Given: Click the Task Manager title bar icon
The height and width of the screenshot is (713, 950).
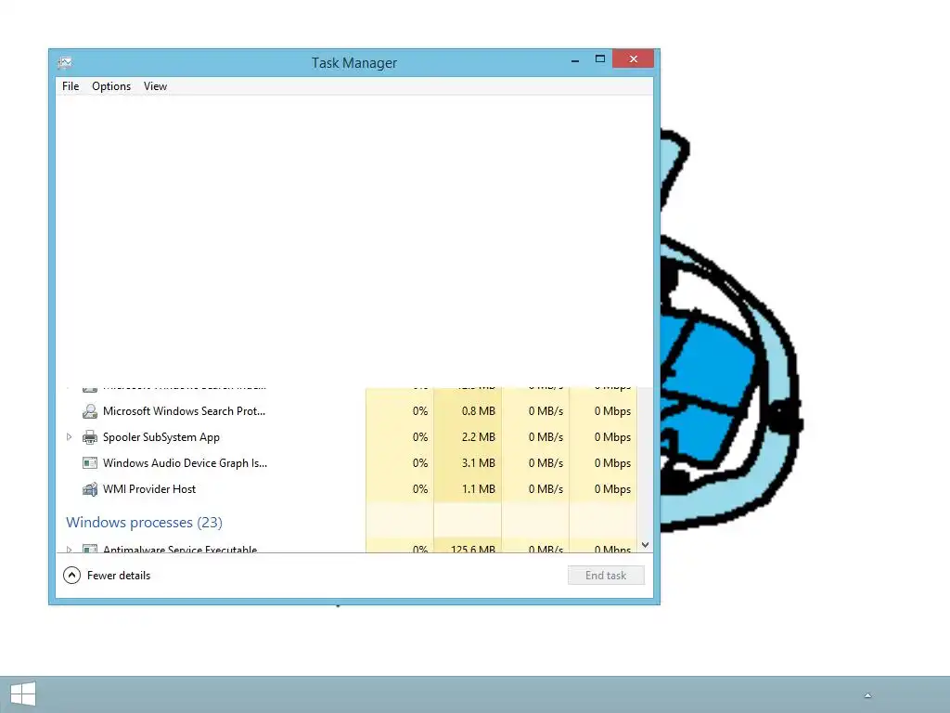Looking at the screenshot, I should coord(65,62).
